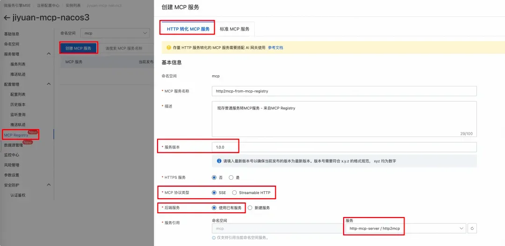
Task: Click the warning icon in yellow notice bar
Action: [168, 48]
